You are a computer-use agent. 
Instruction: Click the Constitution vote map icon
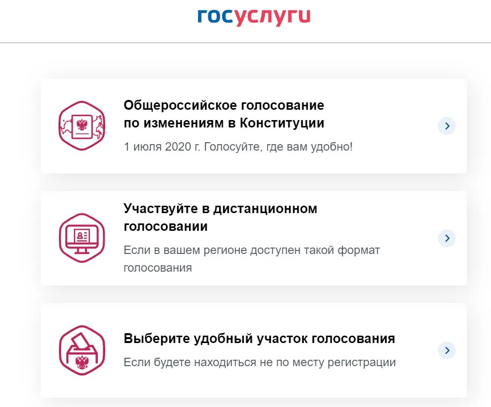point(82,125)
